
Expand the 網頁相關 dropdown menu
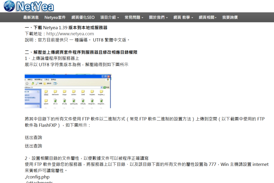208,17
